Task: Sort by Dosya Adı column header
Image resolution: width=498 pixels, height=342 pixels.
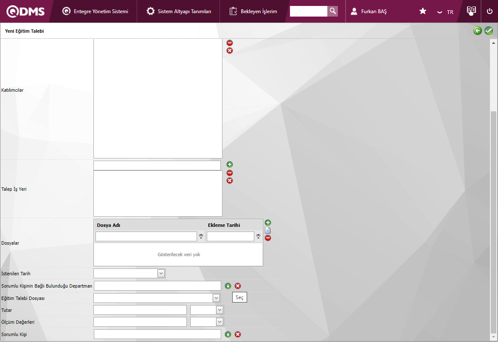Action: [x=109, y=225]
